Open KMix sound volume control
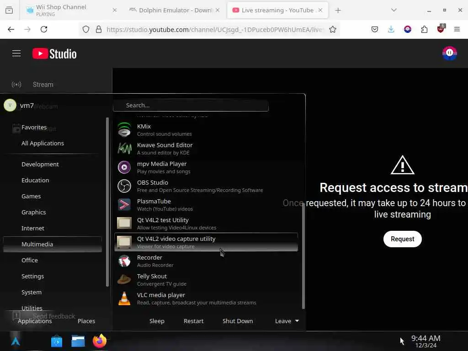 (206, 130)
